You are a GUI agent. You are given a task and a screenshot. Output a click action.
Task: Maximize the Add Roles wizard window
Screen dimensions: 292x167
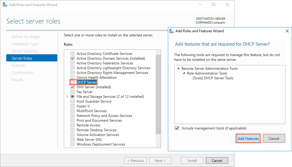(214, 5)
